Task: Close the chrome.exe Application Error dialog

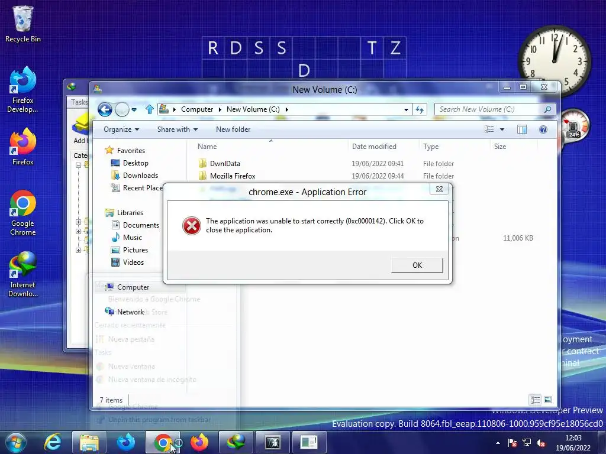Action: tap(439, 189)
